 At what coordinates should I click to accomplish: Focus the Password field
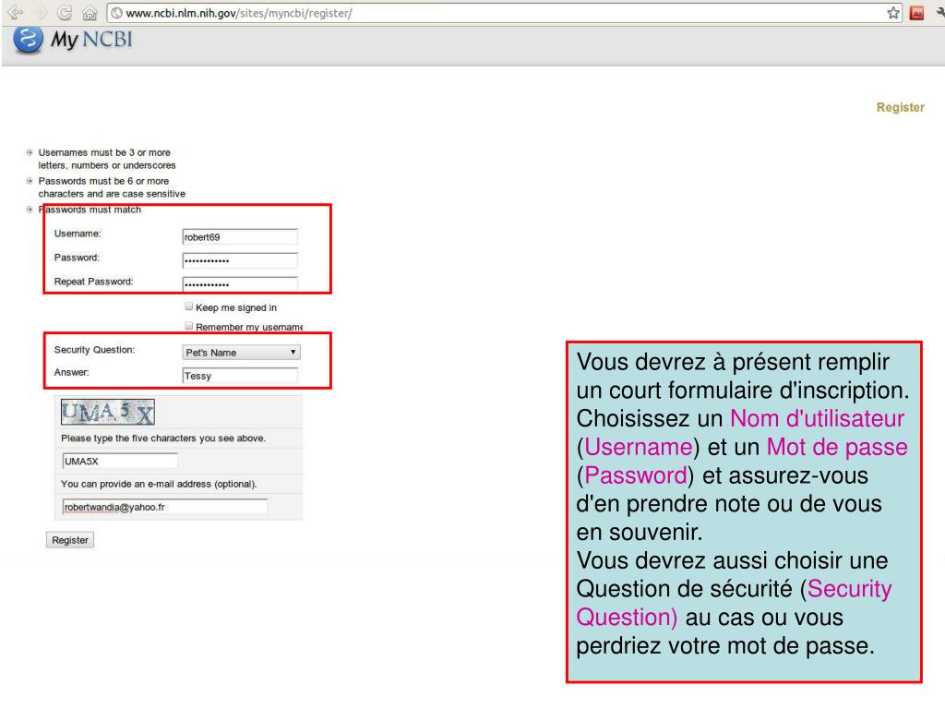click(240, 260)
